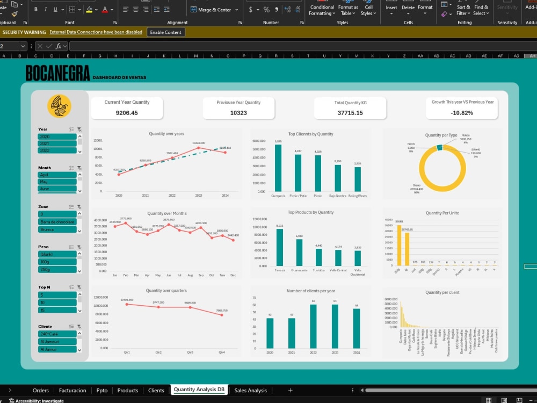This screenshot has width=537, height=403.
Task: Select Barra de chocolate in the Zone slicer
Action: [57, 222]
